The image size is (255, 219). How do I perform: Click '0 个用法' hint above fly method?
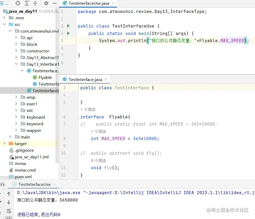click(x=98, y=161)
